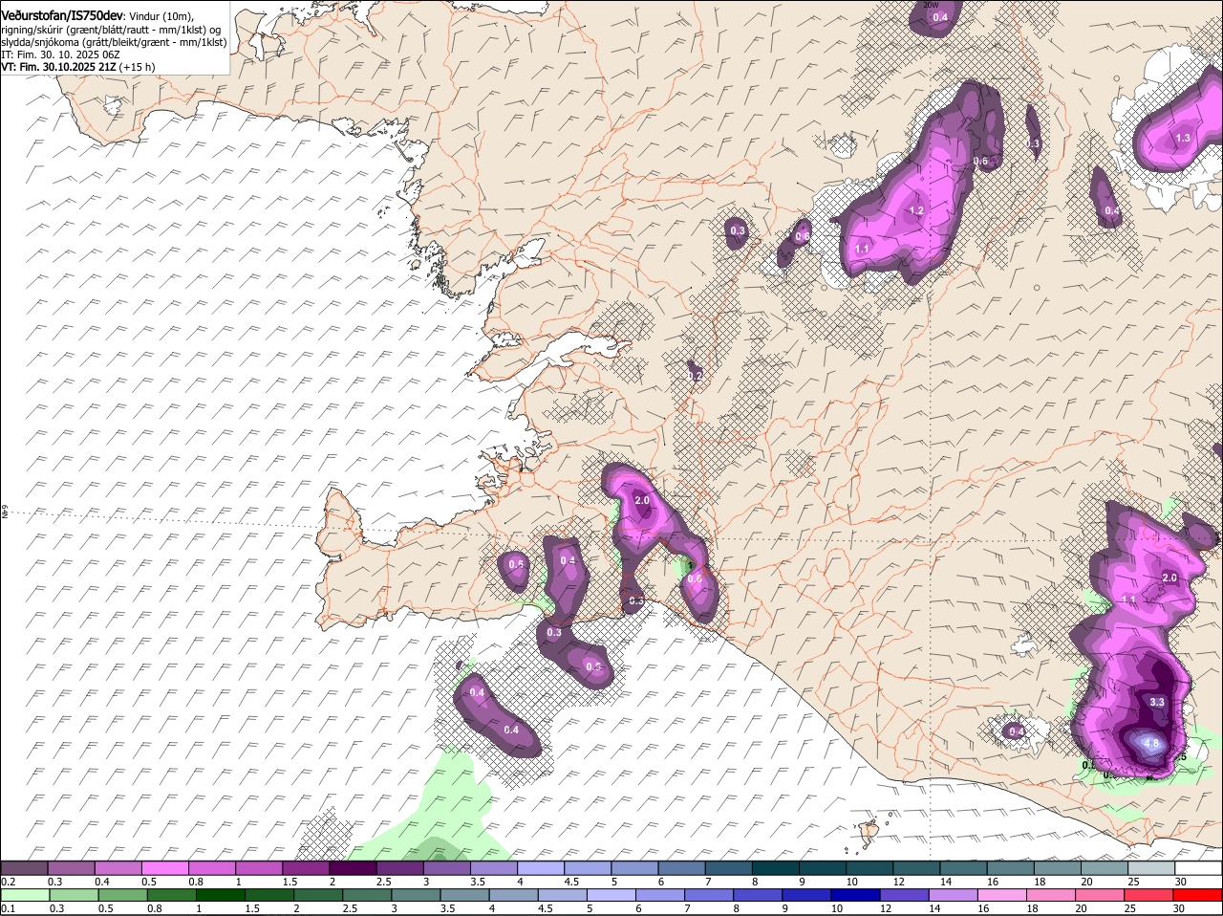
Task: Click the 1.2 value label on the map
Action: pos(916,210)
